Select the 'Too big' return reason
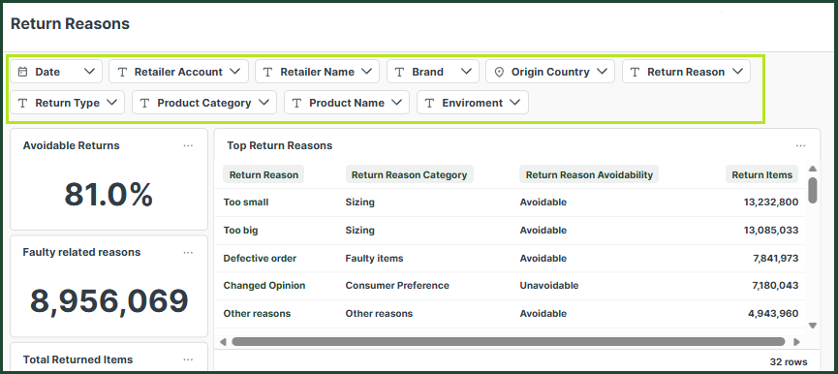 point(240,231)
